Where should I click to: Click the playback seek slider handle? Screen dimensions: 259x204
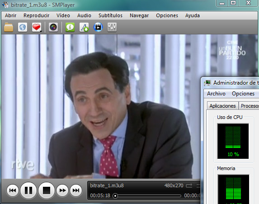[x=115, y=196]
